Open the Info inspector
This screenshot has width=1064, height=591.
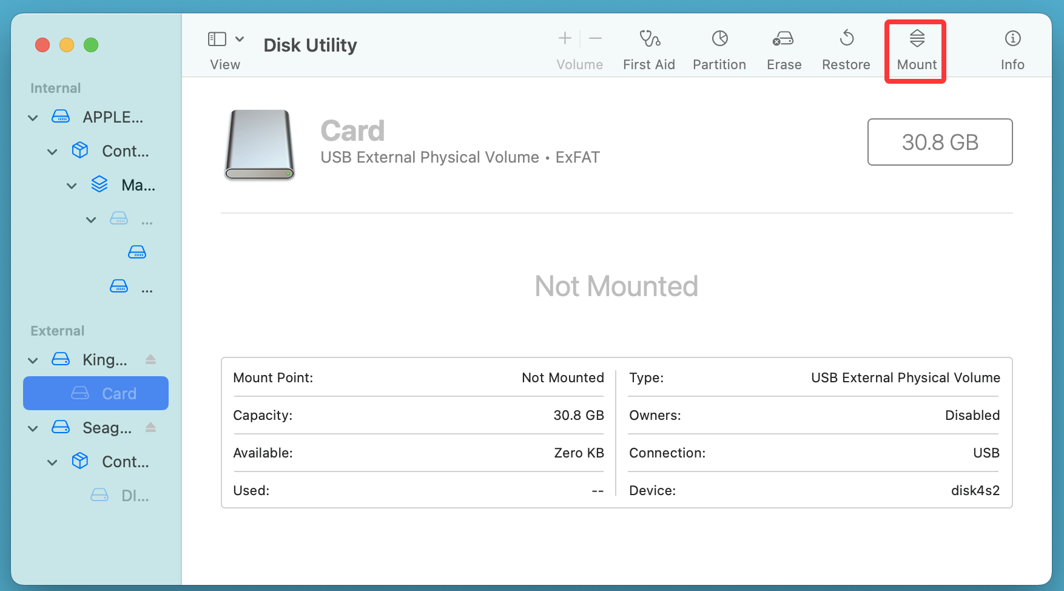tap(1012, 39)
